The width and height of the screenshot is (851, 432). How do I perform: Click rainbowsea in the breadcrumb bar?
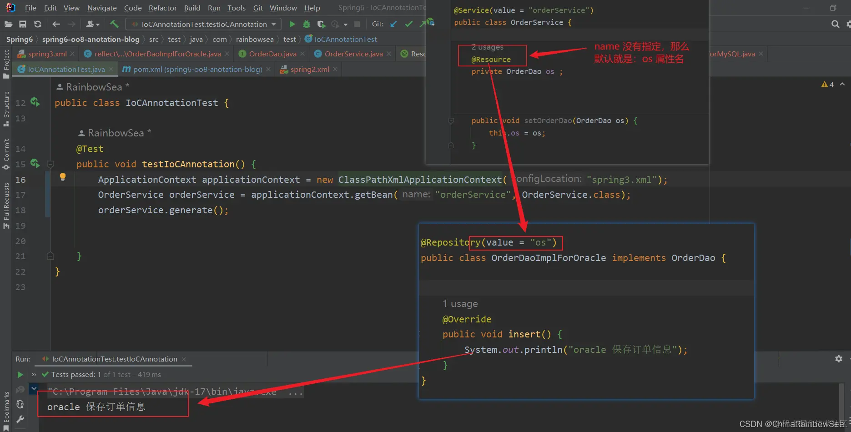pyautogui.click(x=255, y=39)
